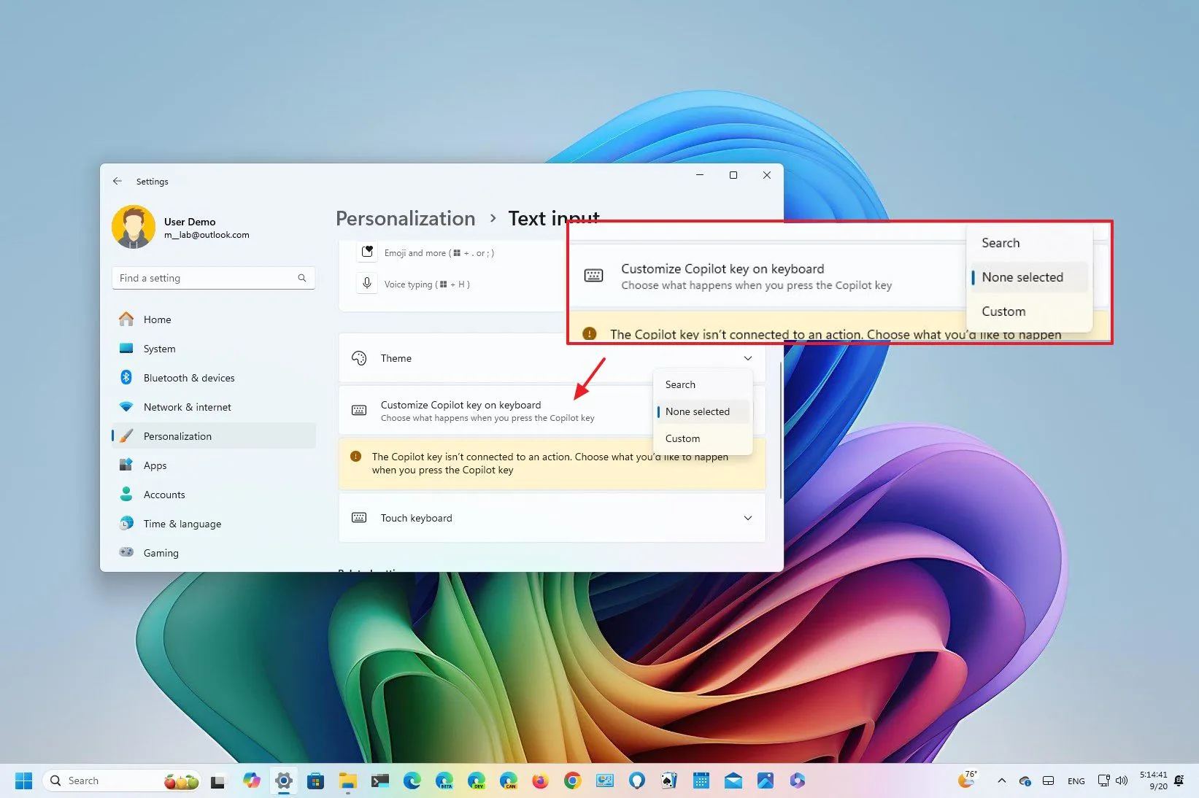
Task: Click the taskbar Search box
Action: 122,780
